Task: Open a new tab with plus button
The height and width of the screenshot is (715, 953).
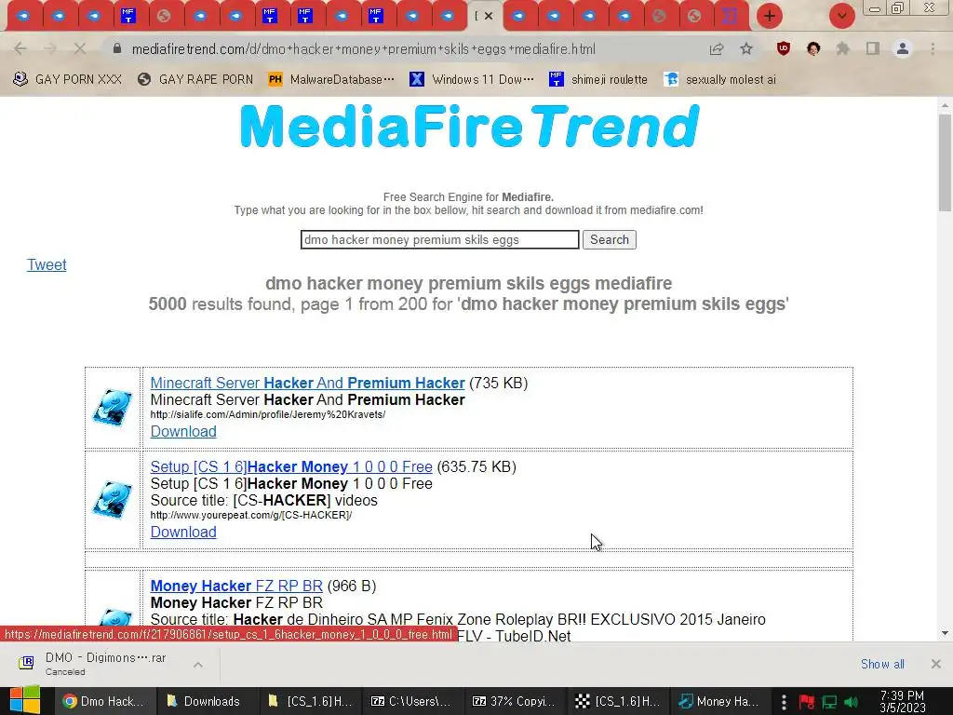Action: (770, 16)
